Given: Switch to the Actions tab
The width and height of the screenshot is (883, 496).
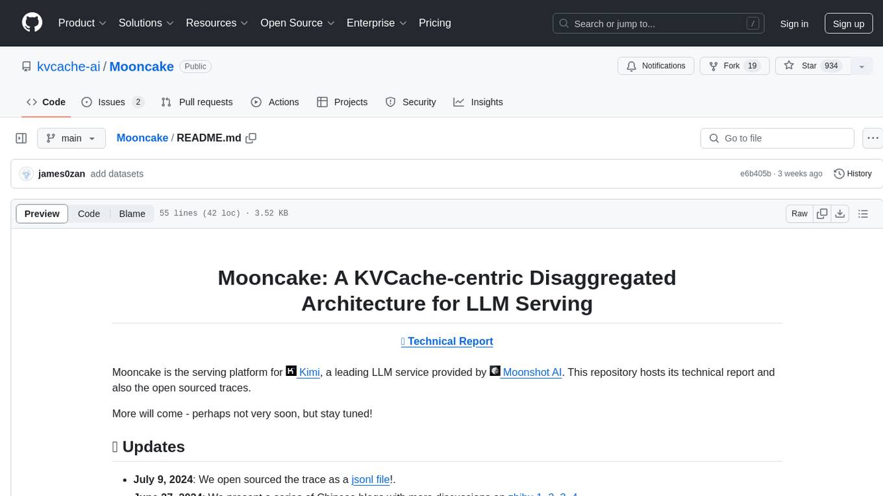Looking at the screenshot, I should [275, 102].
